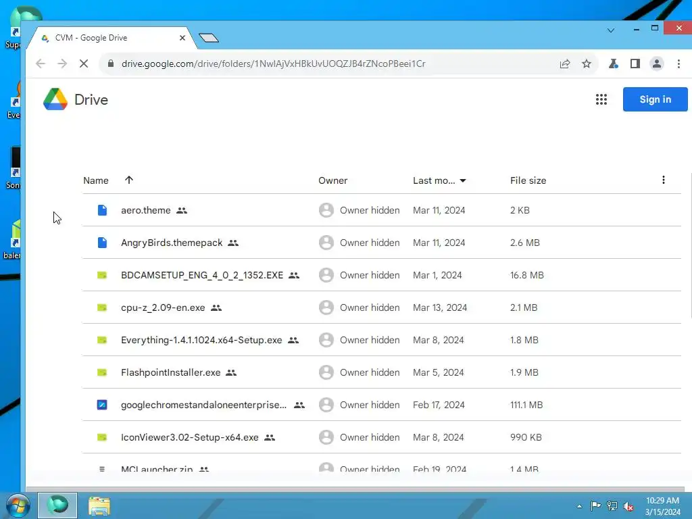Click shared icon next to aero.theme
This screenshot has width=692, height=519.
click(x=182, y=211)
